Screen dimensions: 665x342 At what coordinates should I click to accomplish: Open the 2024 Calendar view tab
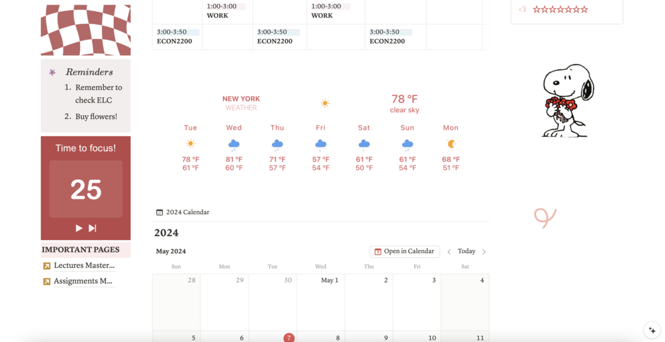183,212
